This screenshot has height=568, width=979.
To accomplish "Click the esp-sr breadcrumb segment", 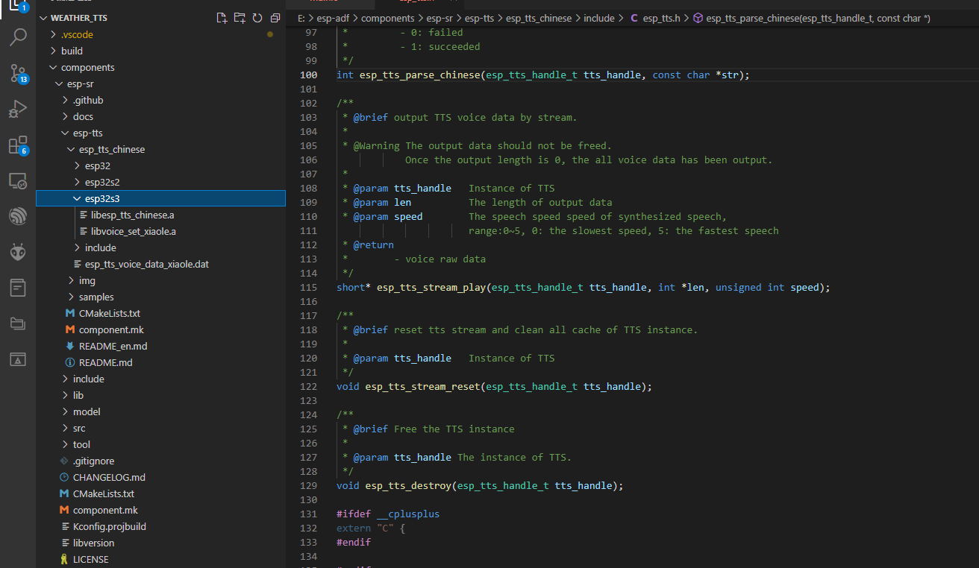I will coord(439,18).
